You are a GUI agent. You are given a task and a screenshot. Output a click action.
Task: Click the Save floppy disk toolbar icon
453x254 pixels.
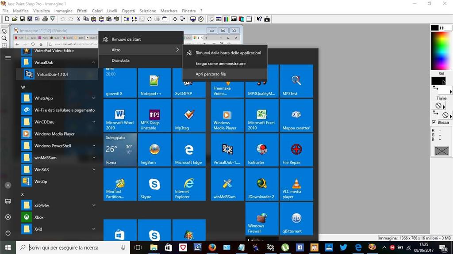pyautogui.click(x=22, y=19)
